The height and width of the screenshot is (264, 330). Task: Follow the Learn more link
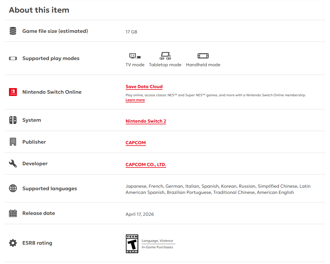135,100
